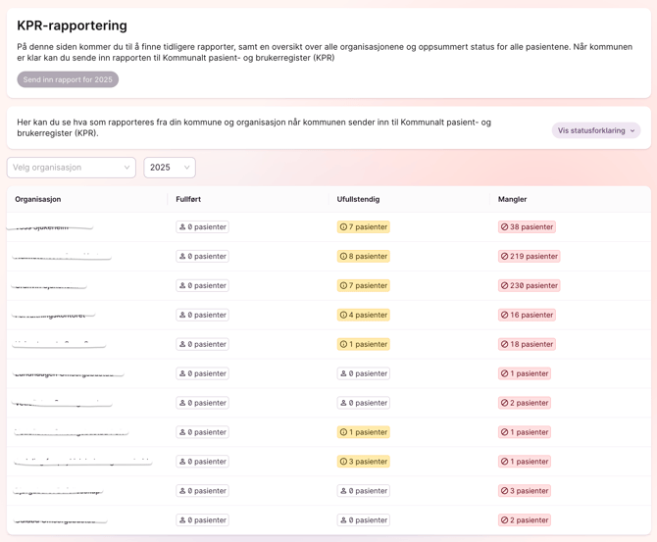This screenshot has width=657, height=542.
Task: Click the '230 pasienter' missing badge
Action: 529,285
